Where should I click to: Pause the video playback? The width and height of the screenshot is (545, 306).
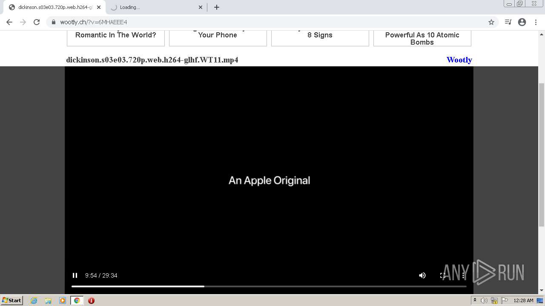75,275
